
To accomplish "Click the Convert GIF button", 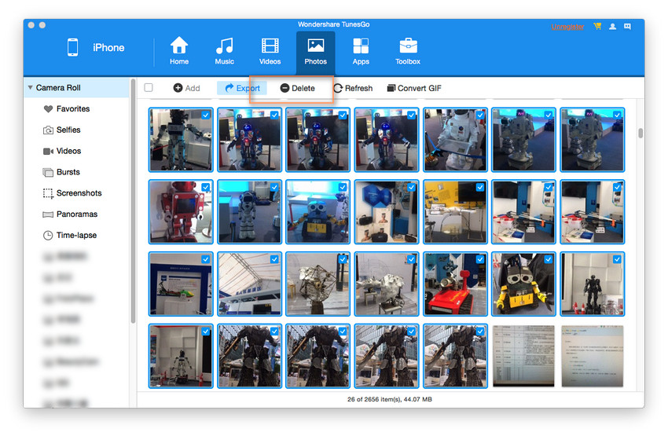I will (x=414, y=88).
